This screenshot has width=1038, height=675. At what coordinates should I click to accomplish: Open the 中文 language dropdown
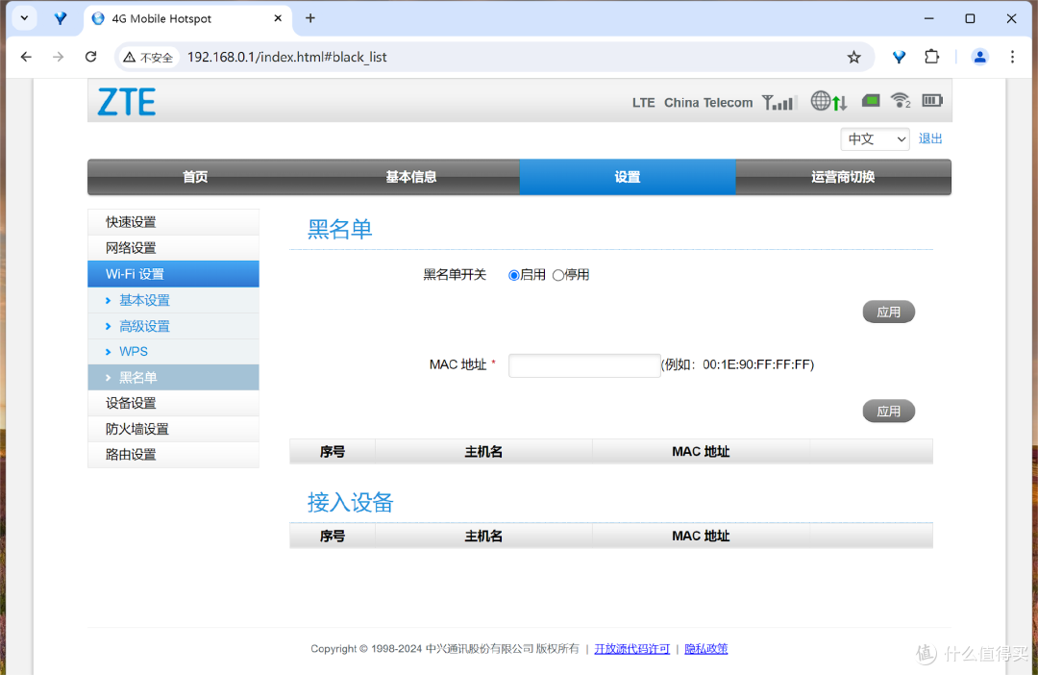click(x=875, y=139)
